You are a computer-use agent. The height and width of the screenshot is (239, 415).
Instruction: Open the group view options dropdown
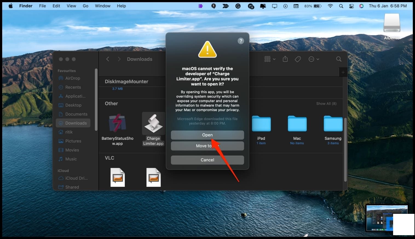click(270, 59)
